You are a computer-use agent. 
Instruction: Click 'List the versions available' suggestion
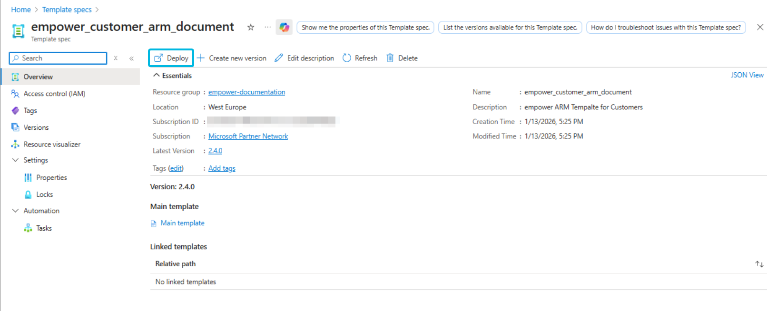point(510,28)
